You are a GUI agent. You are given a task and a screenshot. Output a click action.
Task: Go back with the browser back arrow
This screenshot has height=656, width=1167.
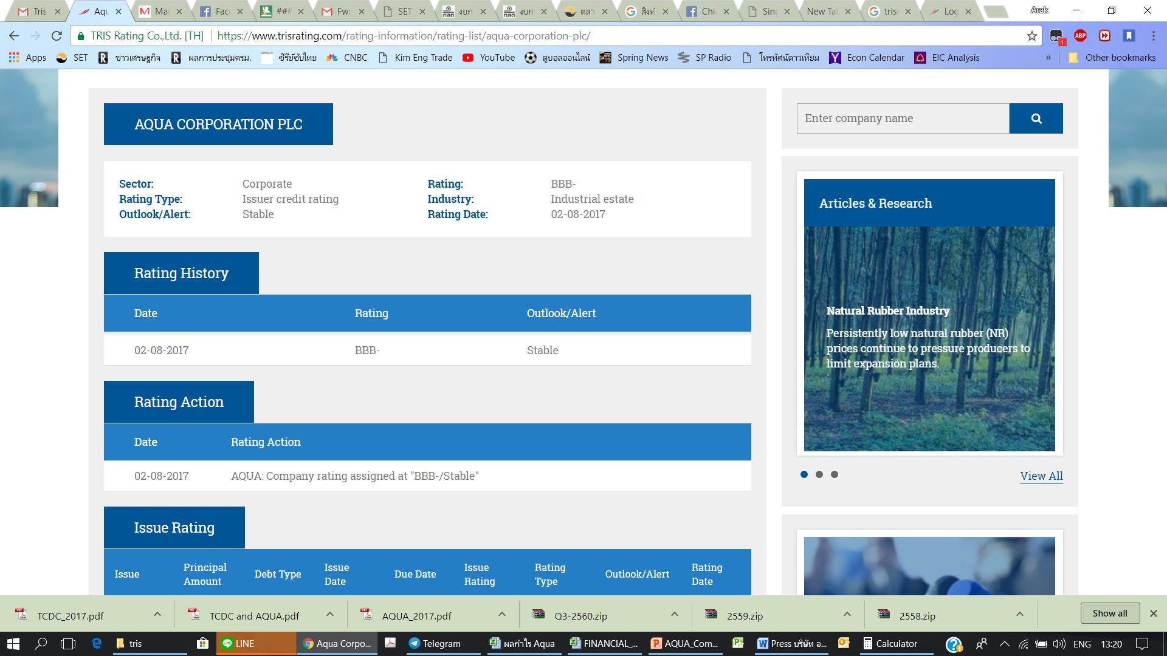pyautogui.click(x=14, y=36)
